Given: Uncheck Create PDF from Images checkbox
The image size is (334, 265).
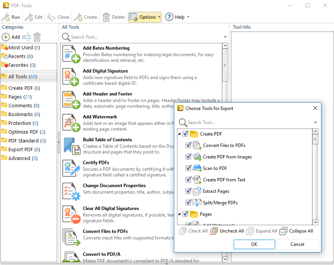Looking at the screenshot, I should (x=188, y=157).
